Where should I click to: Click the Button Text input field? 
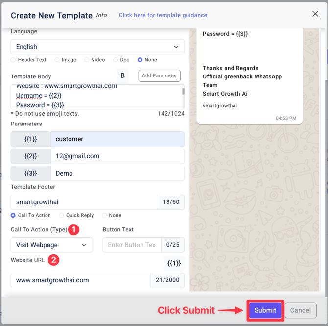[x=132, y=245]
